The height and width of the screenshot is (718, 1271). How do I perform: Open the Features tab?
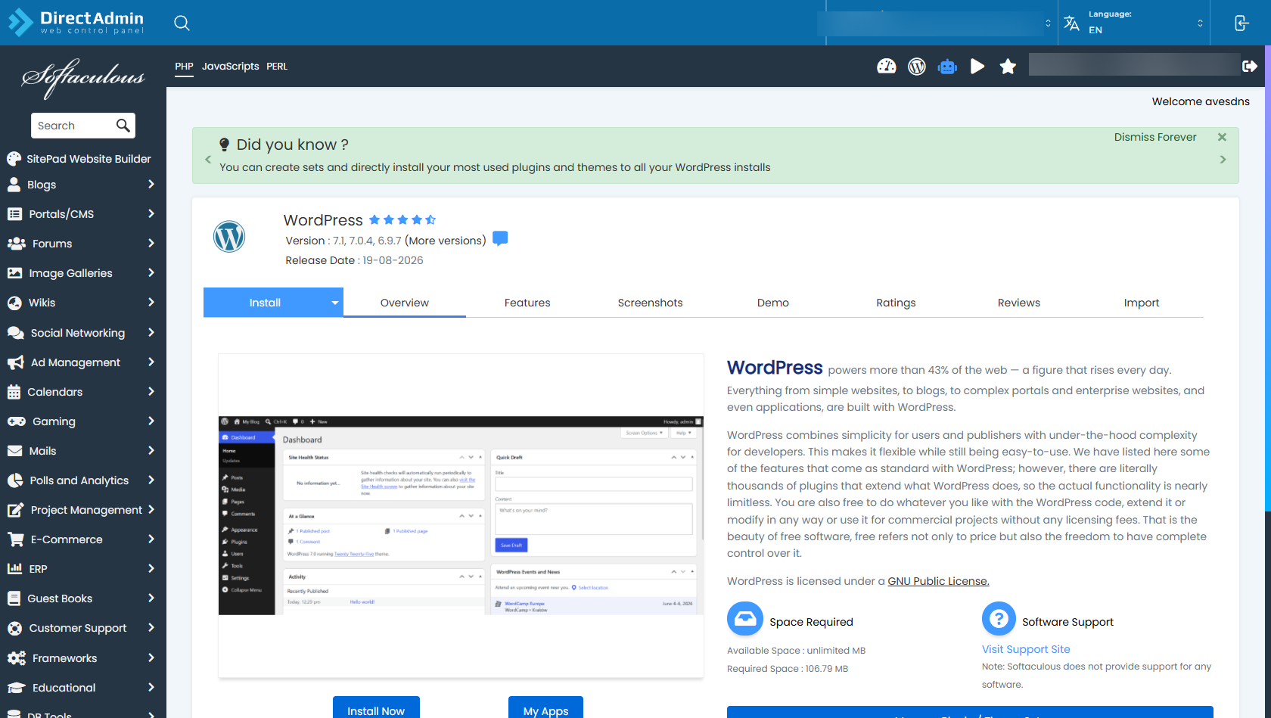(527, 303)
